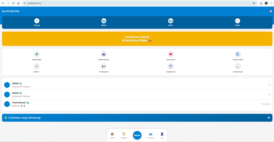Open DANA Deals icon

coord(37,54)
